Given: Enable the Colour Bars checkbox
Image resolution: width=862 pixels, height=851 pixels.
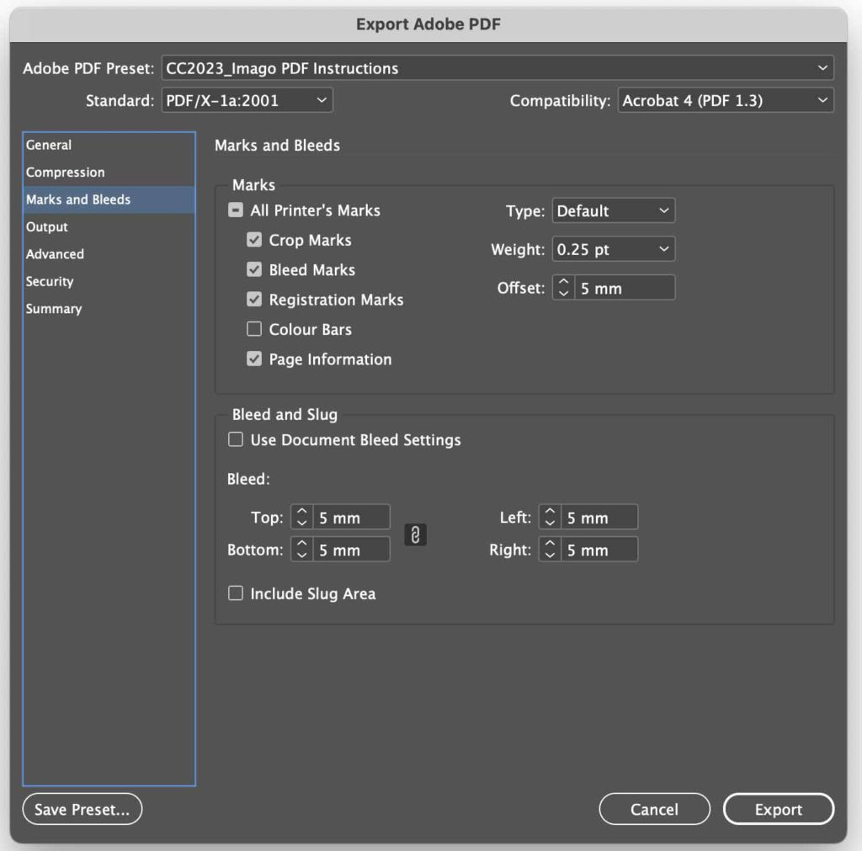Looking at the screenshot, I should [254, 329].
